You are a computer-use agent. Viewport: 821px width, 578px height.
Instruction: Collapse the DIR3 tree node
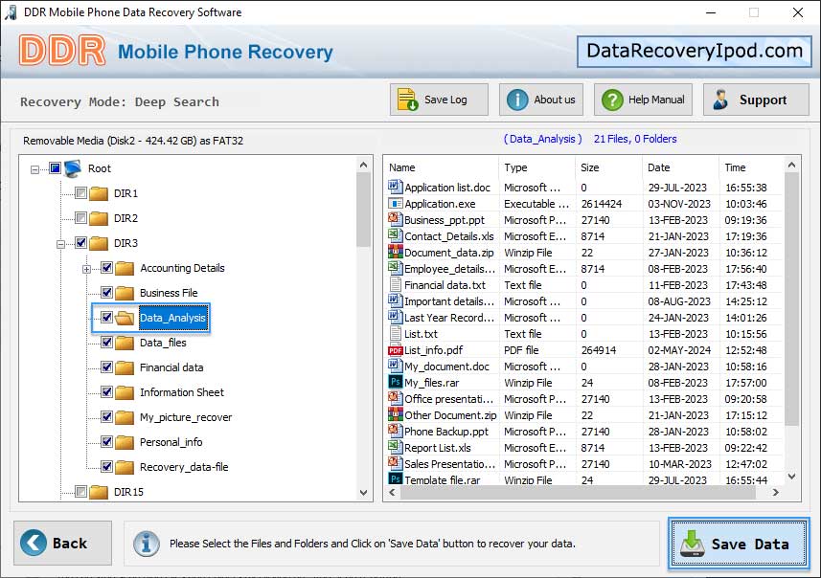60,244
